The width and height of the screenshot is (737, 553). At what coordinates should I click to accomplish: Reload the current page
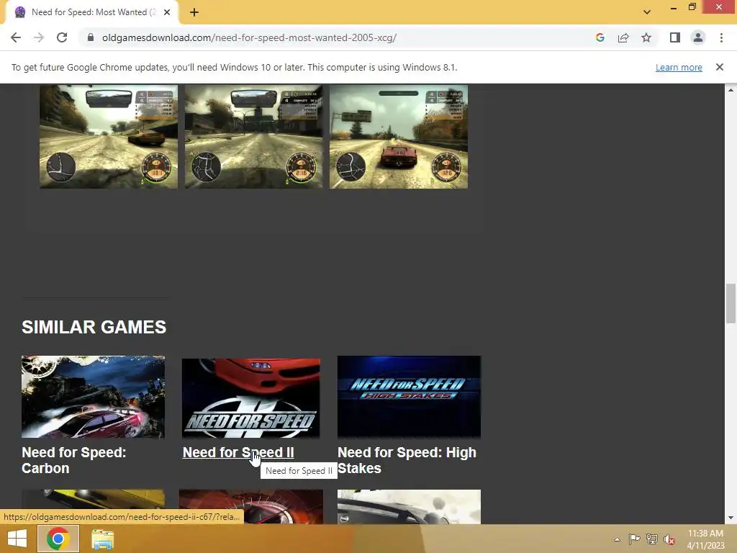point(62,37)
